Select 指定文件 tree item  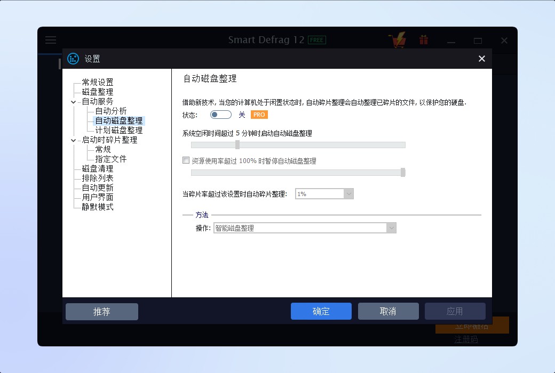click(111, 159)
